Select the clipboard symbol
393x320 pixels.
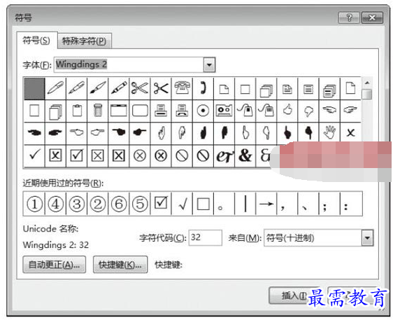77,111
